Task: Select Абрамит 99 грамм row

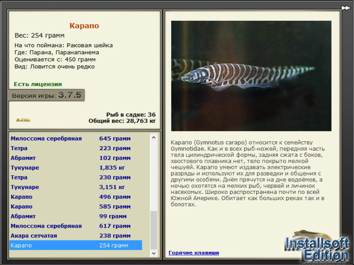Action: point(76,216)
